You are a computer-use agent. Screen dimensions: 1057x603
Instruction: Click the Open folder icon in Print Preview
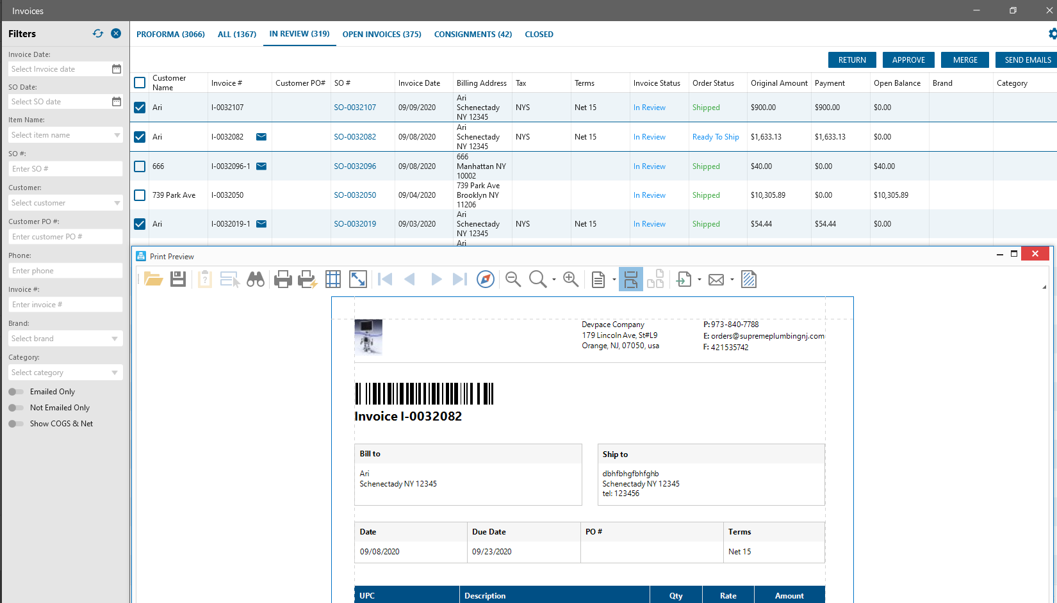click(x=153, y=279)
